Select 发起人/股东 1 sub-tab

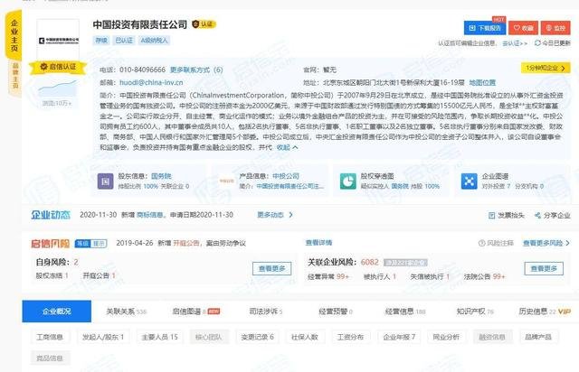(103, 337)
